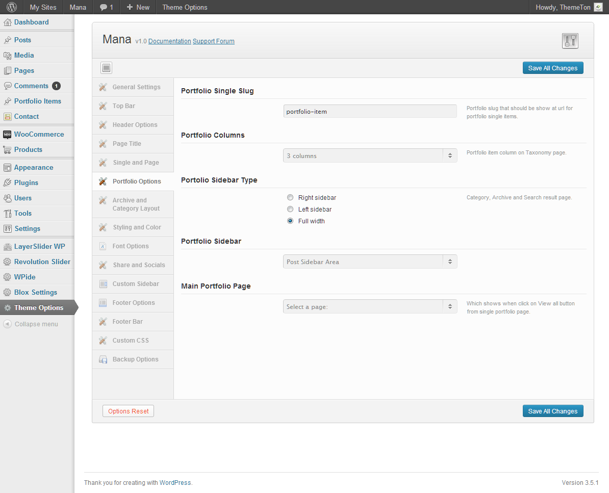The width and height of the screenshot is (609, 493).
Task: Switch to the Styling and Color tab
Action: click(136, 227)
